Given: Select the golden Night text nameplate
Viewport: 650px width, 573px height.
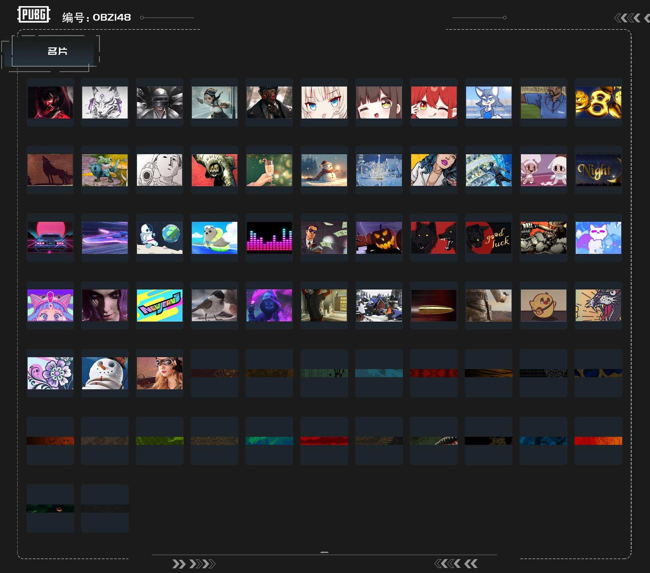Looking at the screenshot, I should click(x=599, y=170).
